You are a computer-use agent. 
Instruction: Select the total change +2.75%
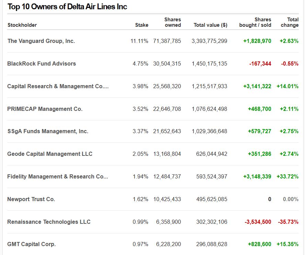[289, 131]
